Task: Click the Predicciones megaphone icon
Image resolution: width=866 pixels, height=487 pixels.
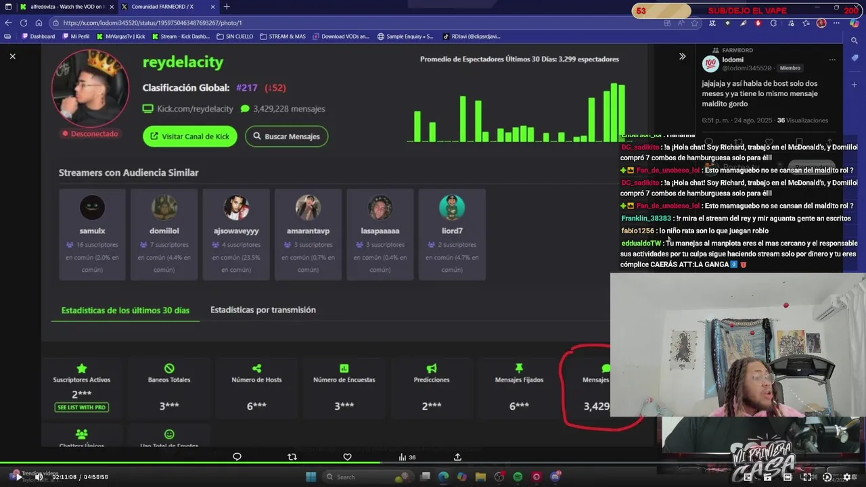Action: 432,369
